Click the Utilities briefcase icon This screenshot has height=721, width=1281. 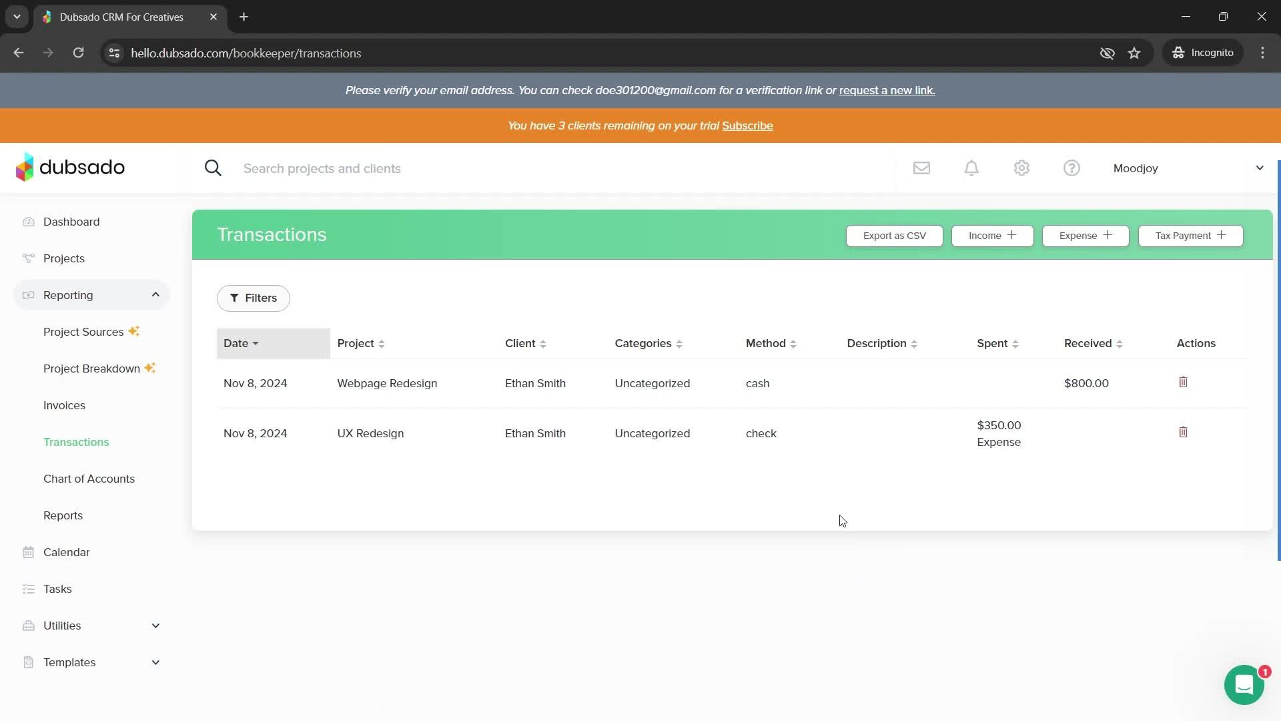click(x=28, y=626)
